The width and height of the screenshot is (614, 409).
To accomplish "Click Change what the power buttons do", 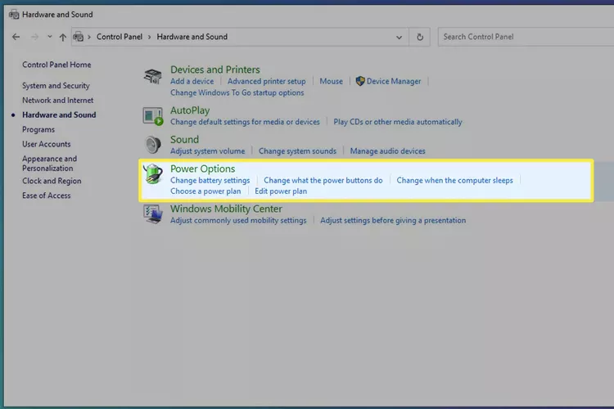I will click(x=323, y=181).
